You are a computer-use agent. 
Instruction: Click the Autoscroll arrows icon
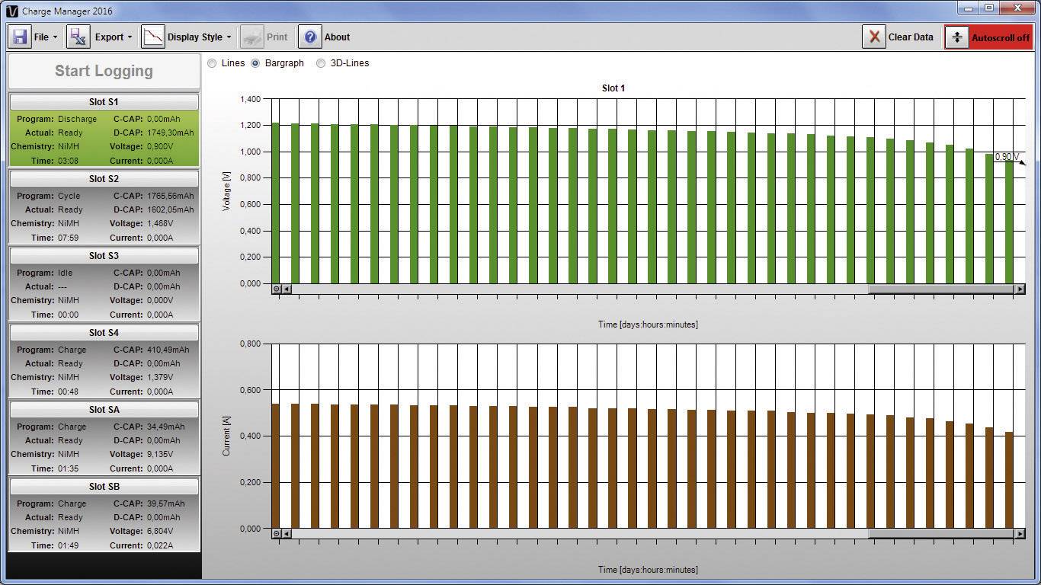pyautogui.click(x=956, y=36)
